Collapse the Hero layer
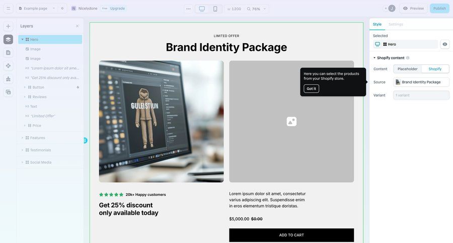453x243 pixels. [22, 39]
